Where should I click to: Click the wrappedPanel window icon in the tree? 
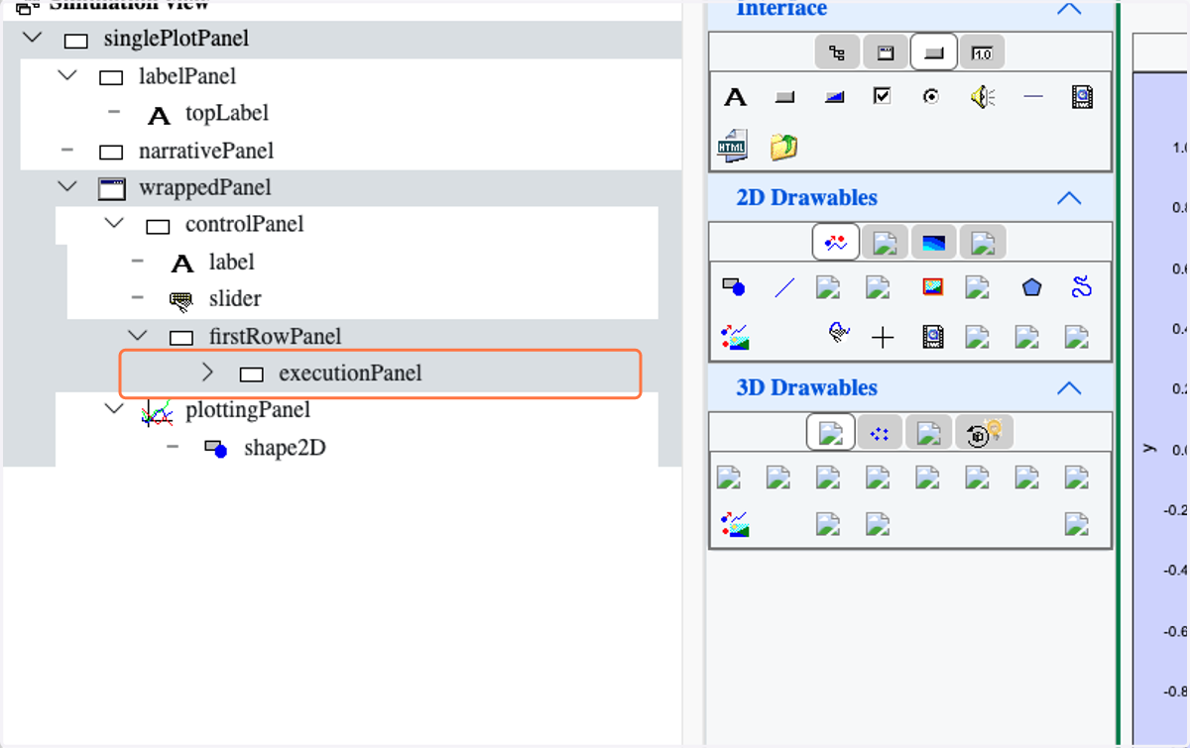click(111, 189)
